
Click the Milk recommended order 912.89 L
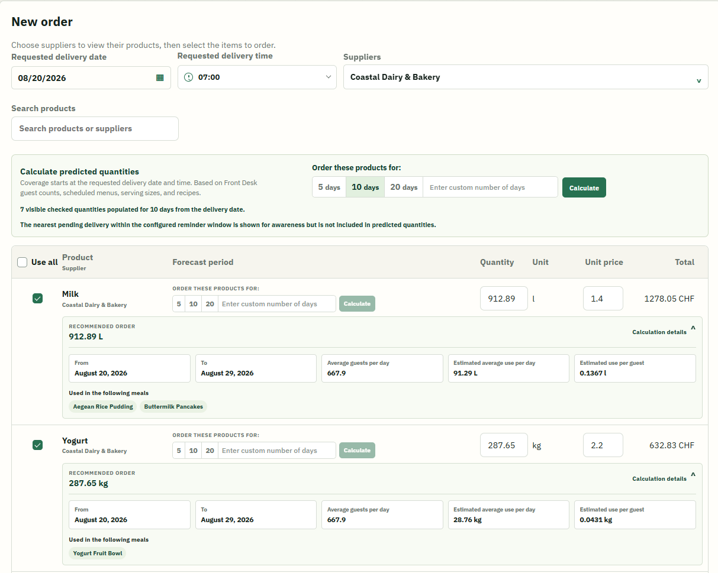pyautogui.click(x=86, y=336)
